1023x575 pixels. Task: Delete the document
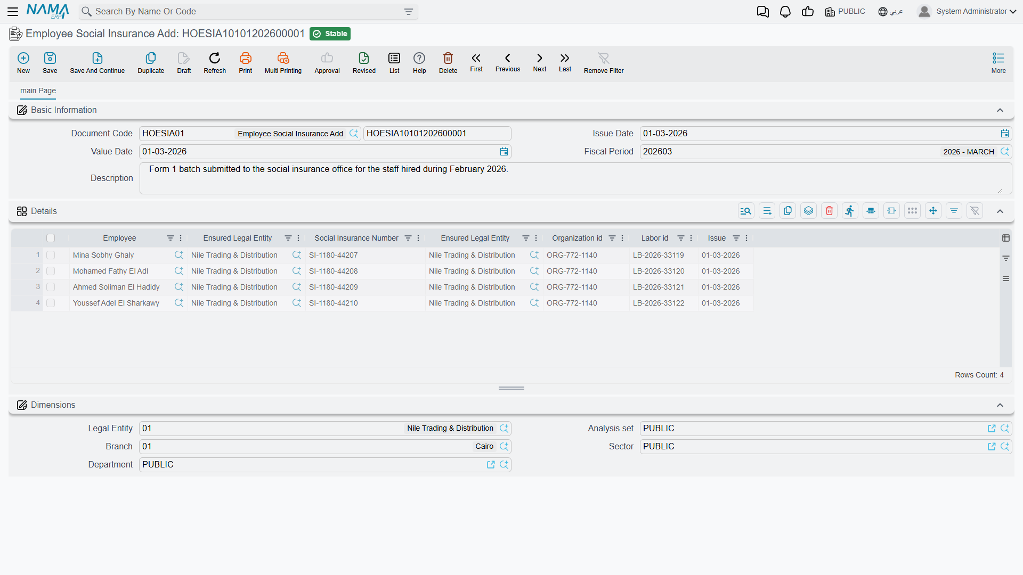tap(448, 63)
